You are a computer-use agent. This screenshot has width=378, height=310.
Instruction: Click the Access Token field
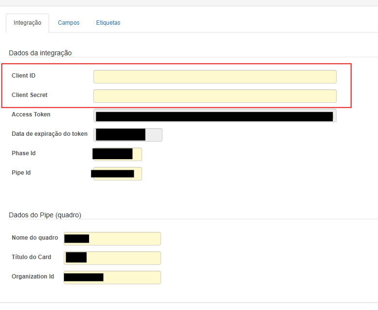[215, 115]
